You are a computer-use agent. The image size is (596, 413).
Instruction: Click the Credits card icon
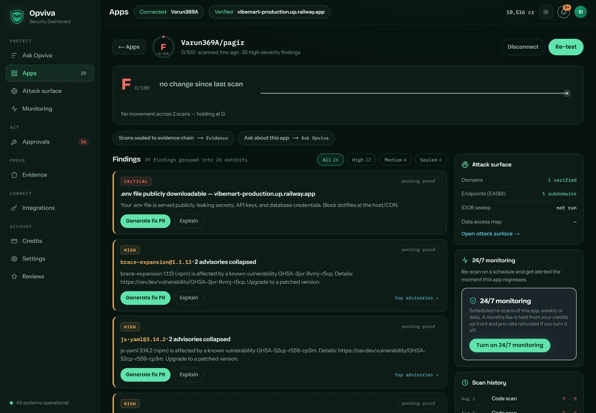tap(14, 241)
